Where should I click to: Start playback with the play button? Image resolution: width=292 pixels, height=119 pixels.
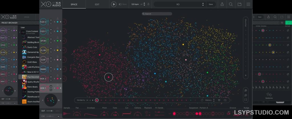[x=113, y=4]
